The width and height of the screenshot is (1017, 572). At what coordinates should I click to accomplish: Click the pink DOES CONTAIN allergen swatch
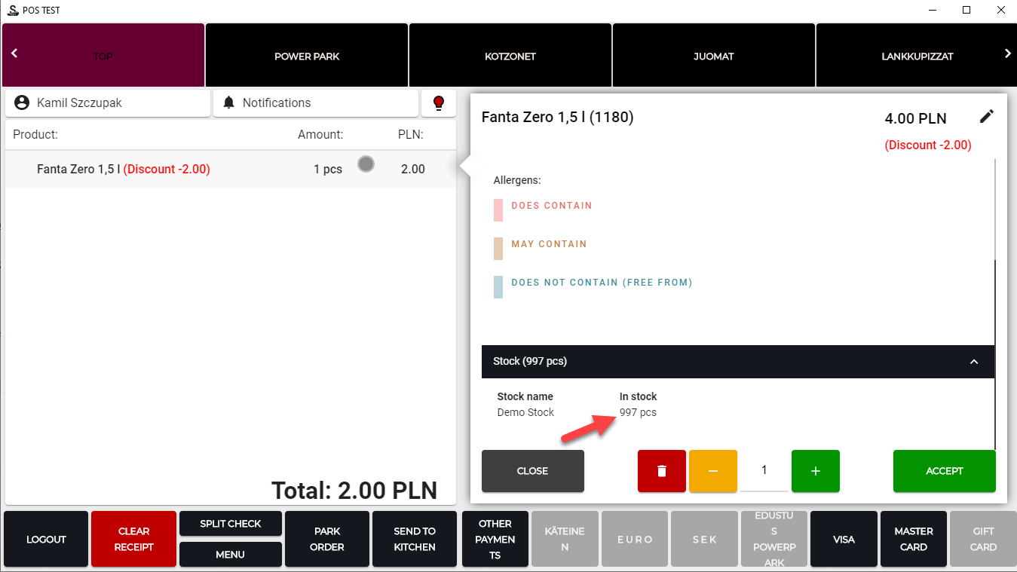(x=498, y=210)
